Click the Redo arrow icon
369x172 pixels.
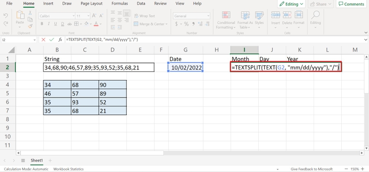[x=6, y=24]
